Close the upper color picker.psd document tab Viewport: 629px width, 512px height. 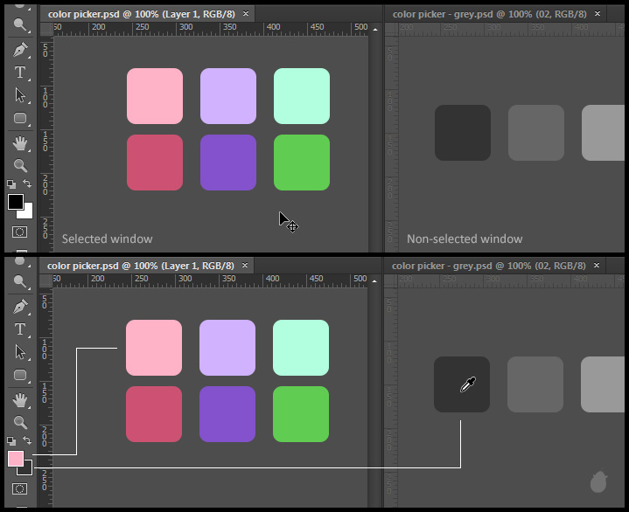coord(246,14)
